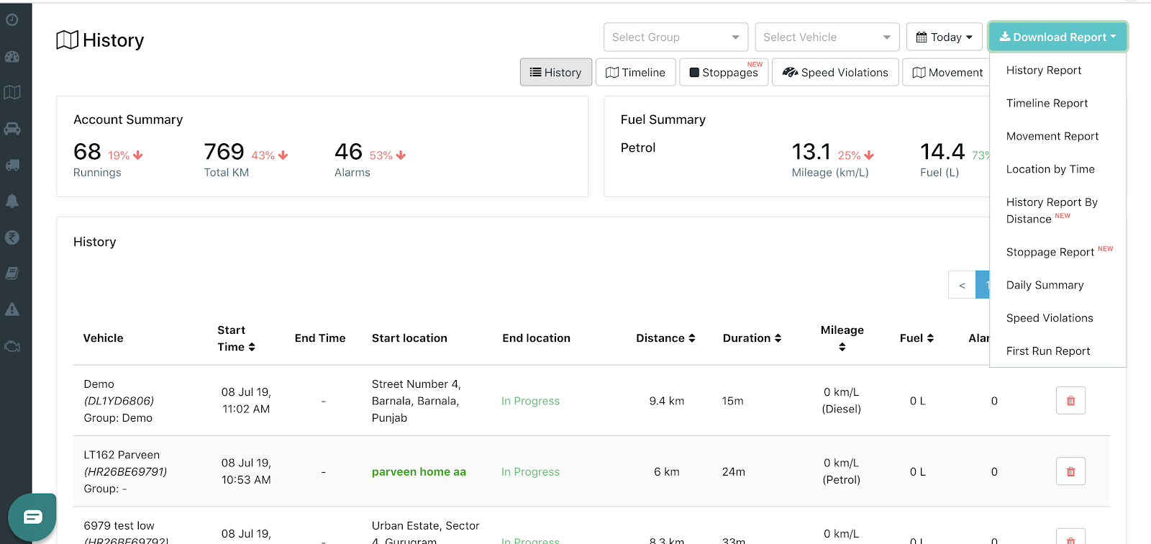
Task: Open the engine icon in the sidebar
Action: (x=12, y=346)
